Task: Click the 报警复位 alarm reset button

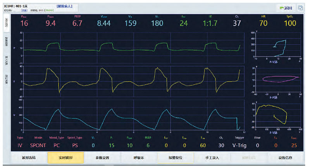Action: click(x=176, y=158)
